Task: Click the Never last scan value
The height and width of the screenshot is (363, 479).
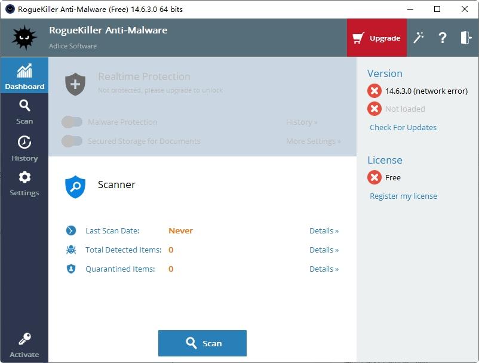Action: 180,230
